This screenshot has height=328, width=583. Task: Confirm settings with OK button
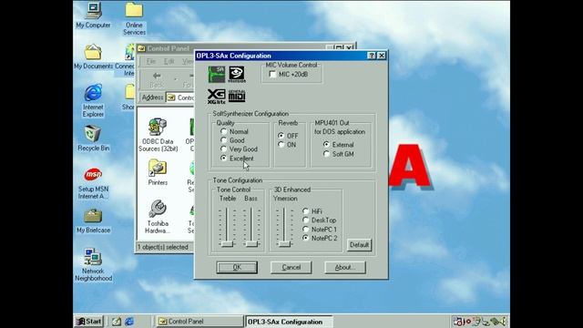click(x=237, y=267)
